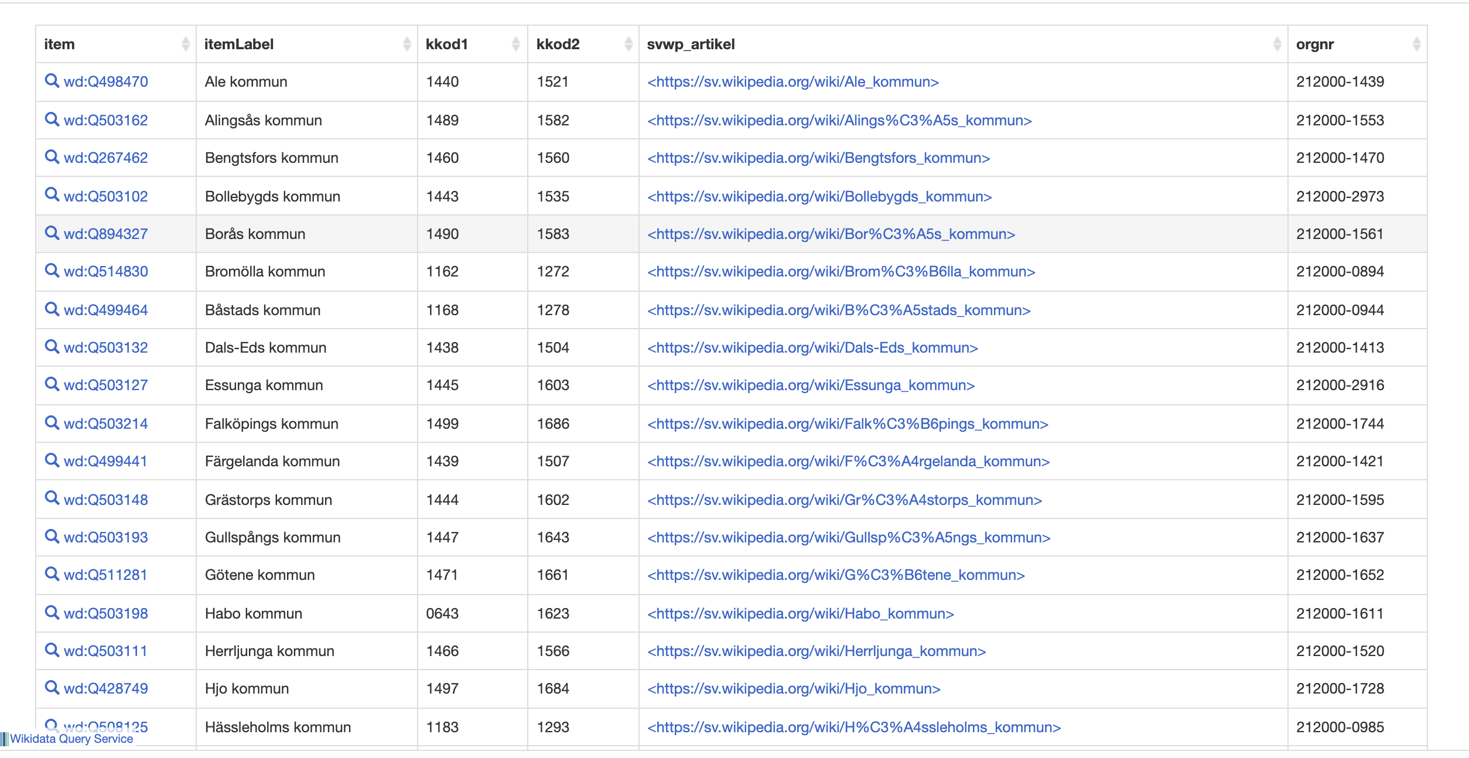This screenshot has width=1469, height=758.
Task: Open wd:Q511281 Götene entity link
Action: (105, 575)
